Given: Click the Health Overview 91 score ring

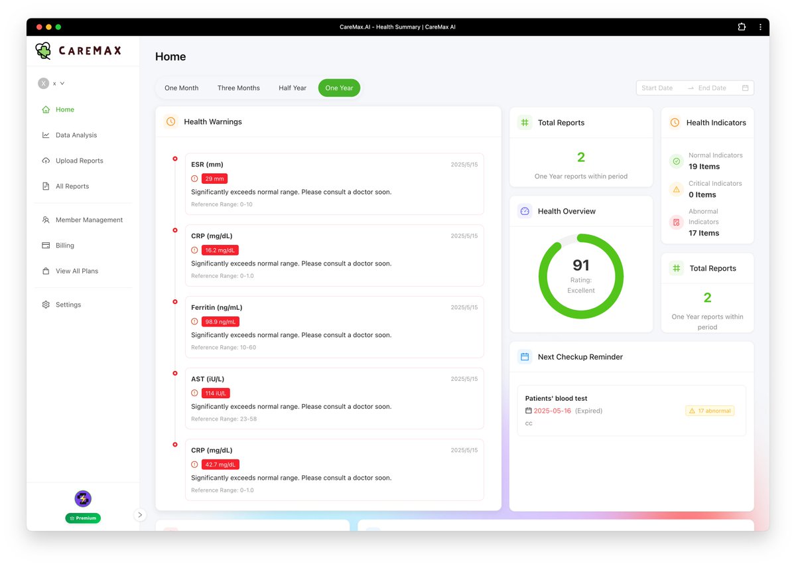Looking at the screenshot, I should coord(581,277).
